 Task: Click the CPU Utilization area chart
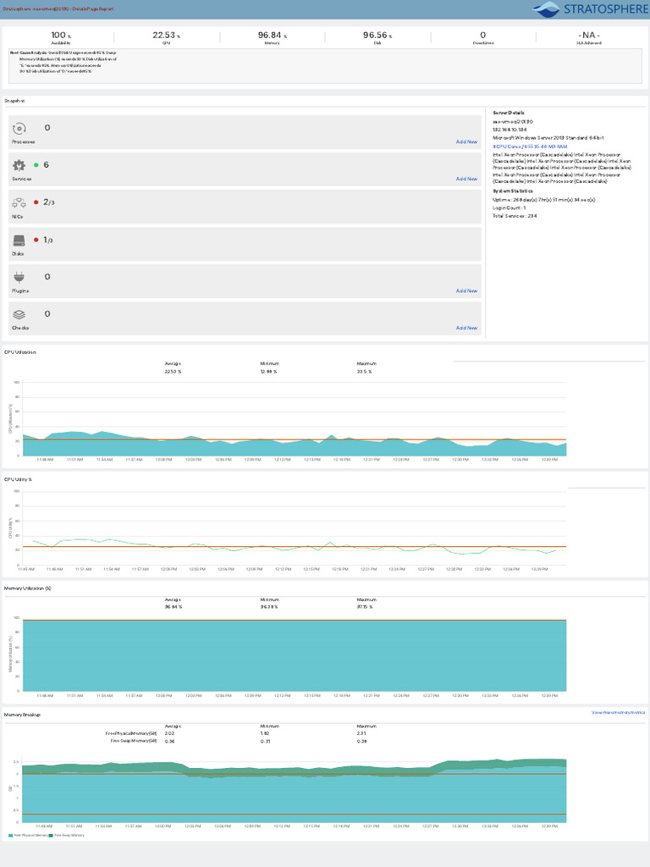point(295,419)
